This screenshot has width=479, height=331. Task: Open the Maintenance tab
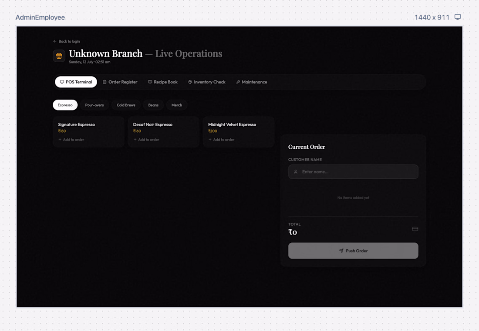(x=252, y=82)
